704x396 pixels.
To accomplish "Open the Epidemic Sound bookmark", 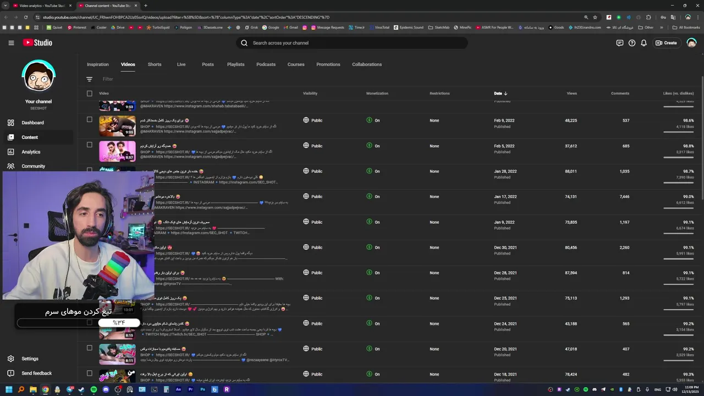I will coord(409,27).
